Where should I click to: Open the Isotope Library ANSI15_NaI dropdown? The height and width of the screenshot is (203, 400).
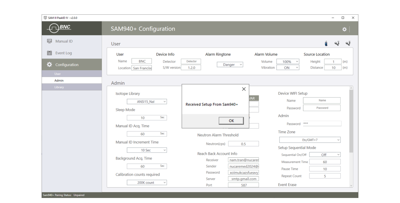click(x=147, y=102)
